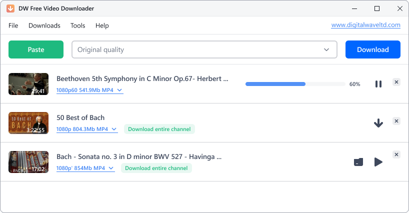
Task: Click the 50 Best of Bach thumbnail
Action: pyautogui.click(x=28, y=123)
